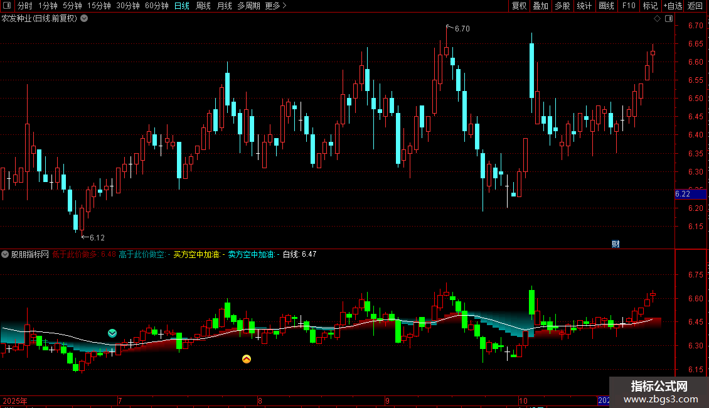
Task: Click the 2025年 date axis label
Action: tap(15, 400)
